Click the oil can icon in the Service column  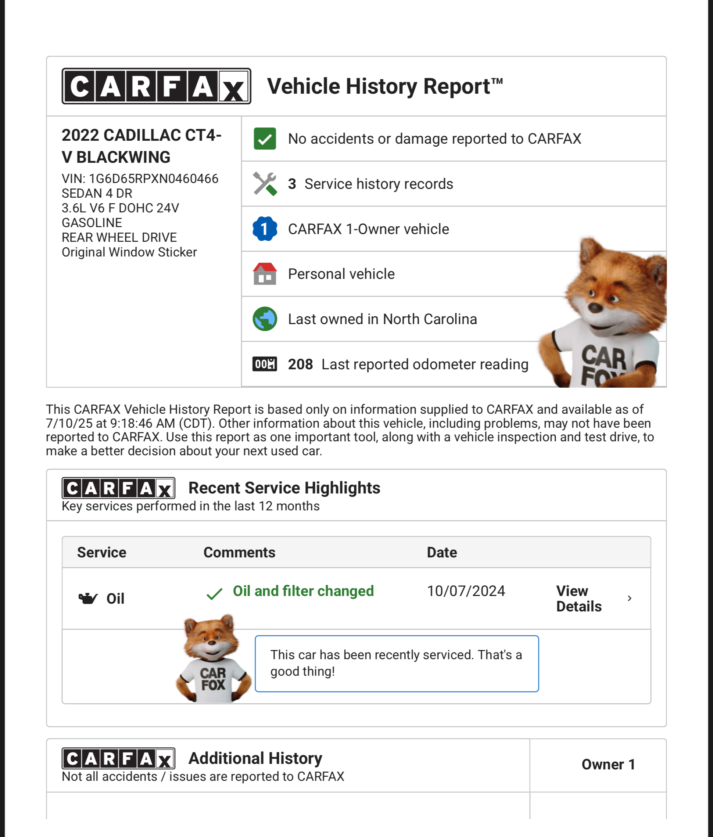click(x=88, y=598)
